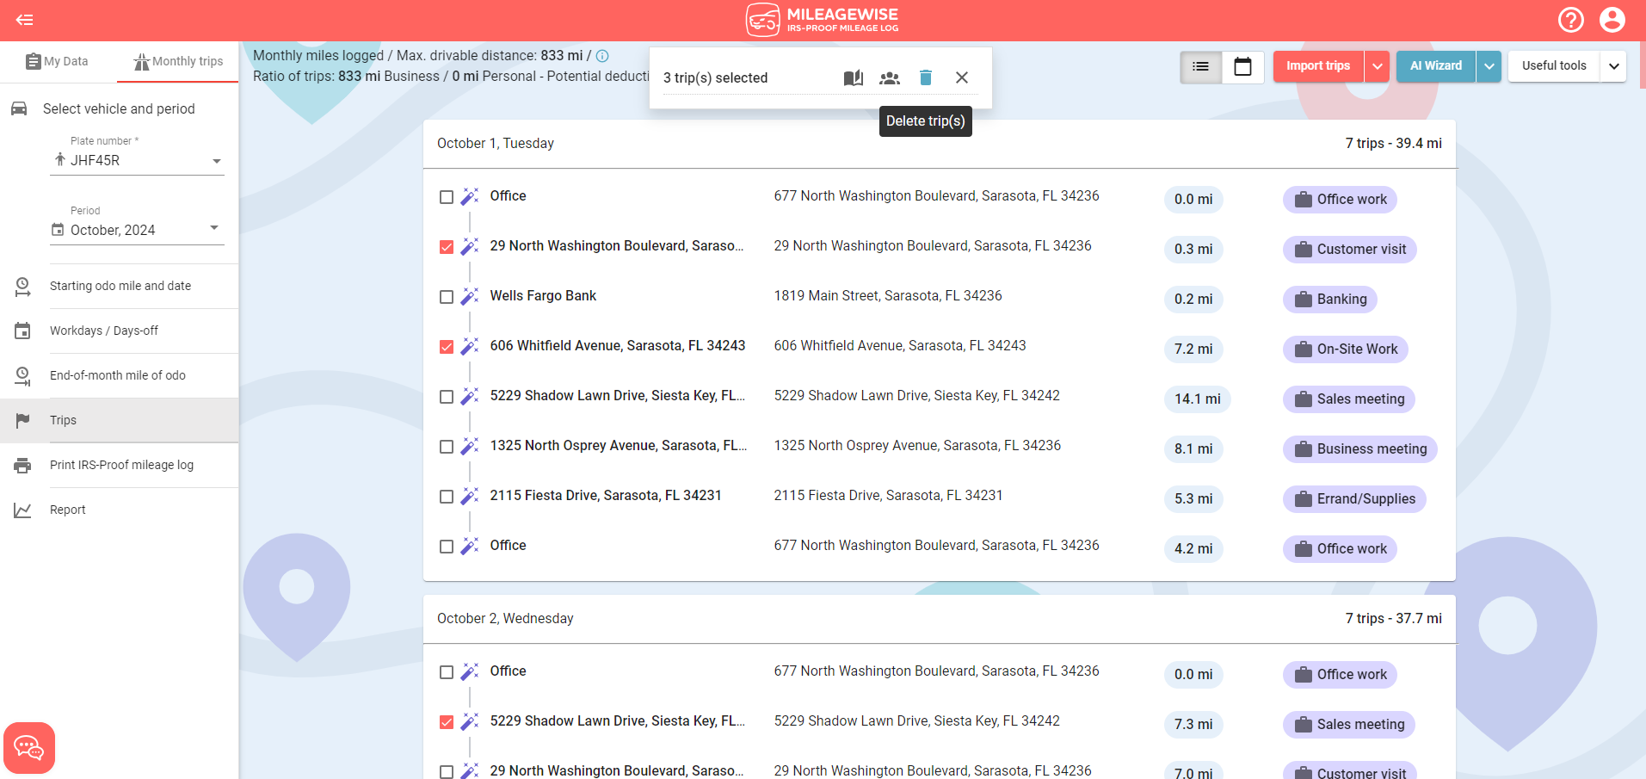Screen dimensions: 1646x779
Task: Switch to calendar view of trips
Action: click(1242, 66)
